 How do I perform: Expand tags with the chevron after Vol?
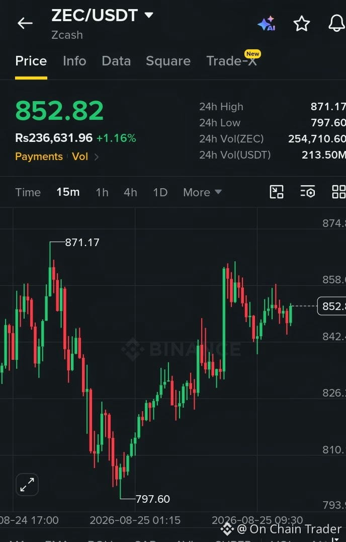pyautogui.click(x=97, y=157)
